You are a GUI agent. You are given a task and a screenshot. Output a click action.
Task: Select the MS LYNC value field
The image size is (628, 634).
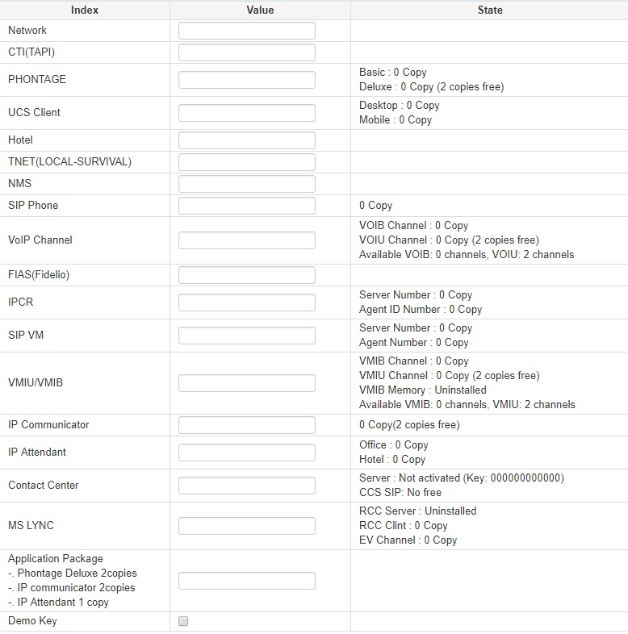pos(246,526)
